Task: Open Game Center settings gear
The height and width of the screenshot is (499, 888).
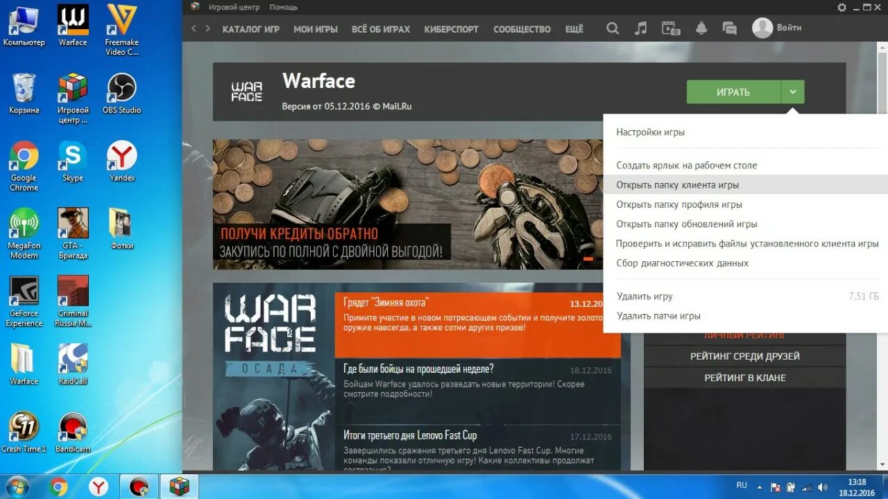Action: click(x=842, y=7)
